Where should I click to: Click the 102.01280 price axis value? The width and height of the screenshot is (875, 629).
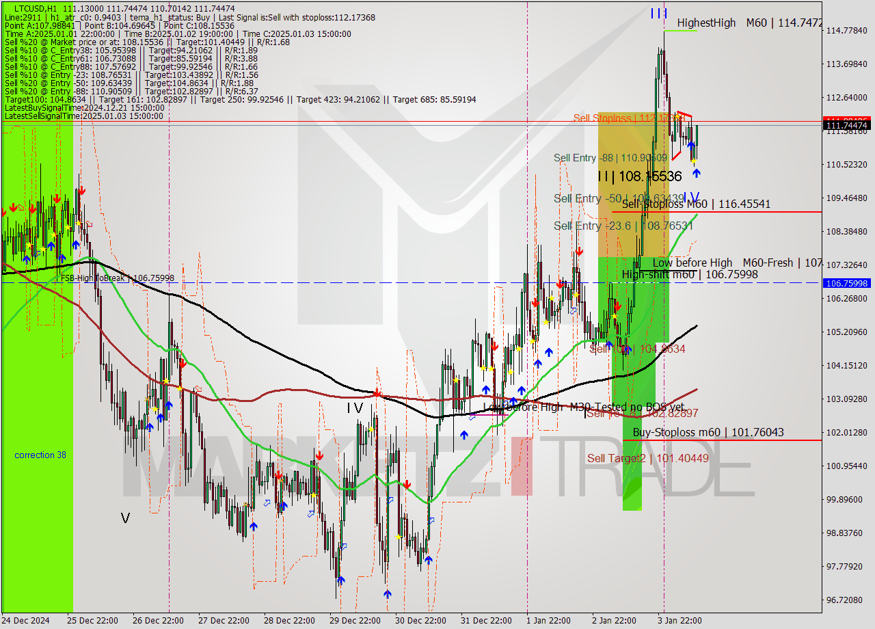point(847,432)
